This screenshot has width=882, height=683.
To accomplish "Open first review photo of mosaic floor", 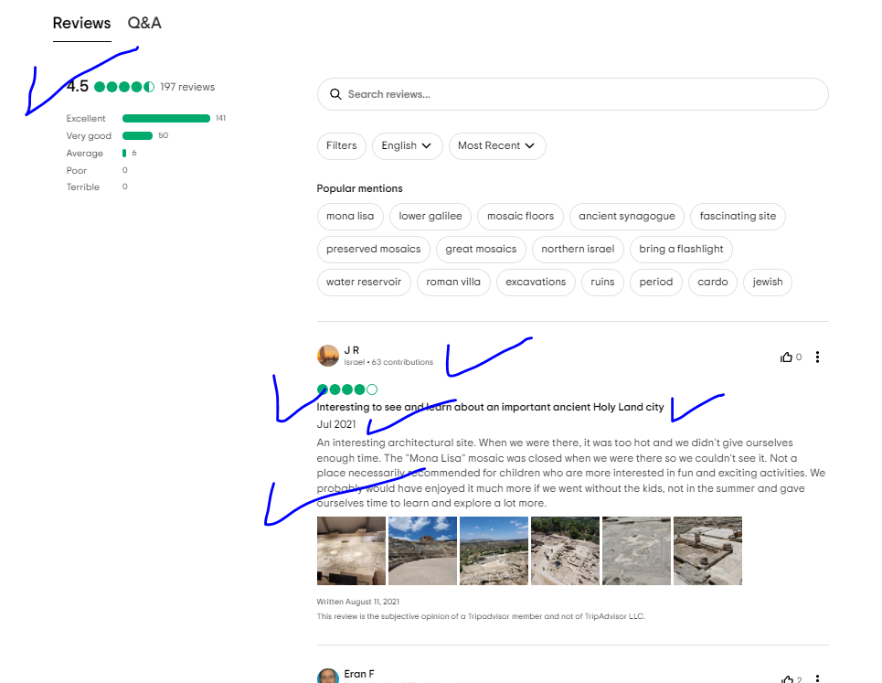I will [351, 550].
